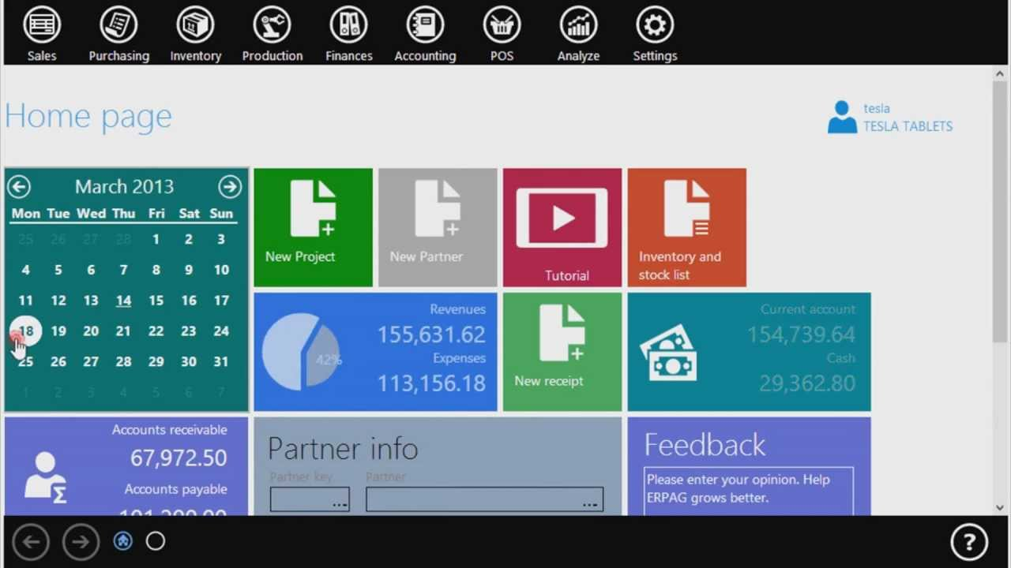Go to next month in calendar
This screenshot has height=568, width=1011.
pyautogui.click(x=230, y=187)
